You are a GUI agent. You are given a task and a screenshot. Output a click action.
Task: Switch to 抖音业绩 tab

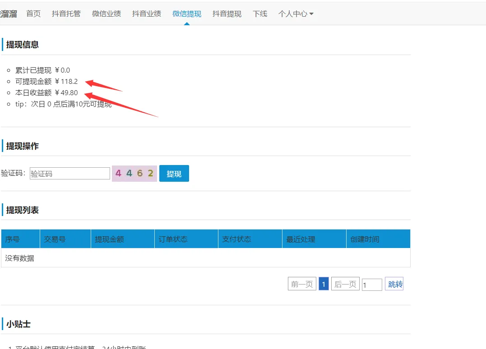[x=147, y=14]
